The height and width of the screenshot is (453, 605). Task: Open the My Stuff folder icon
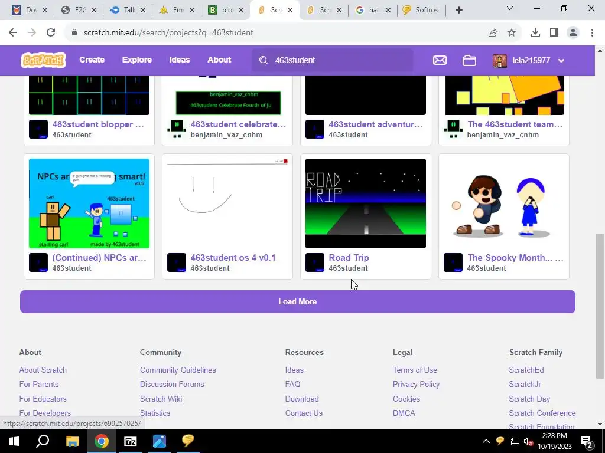[x=469, y=60]
